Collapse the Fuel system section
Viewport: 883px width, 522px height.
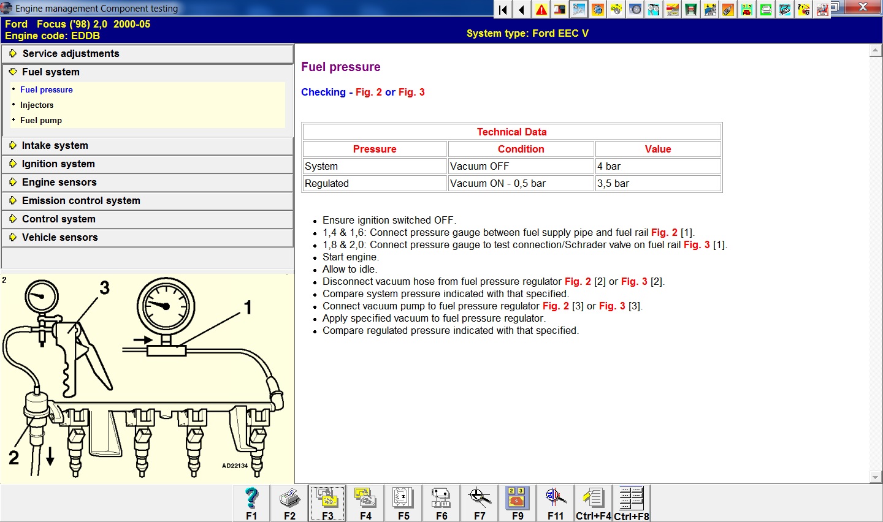[51, 72]
